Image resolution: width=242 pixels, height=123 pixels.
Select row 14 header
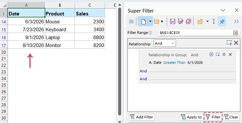coord(4,21)
